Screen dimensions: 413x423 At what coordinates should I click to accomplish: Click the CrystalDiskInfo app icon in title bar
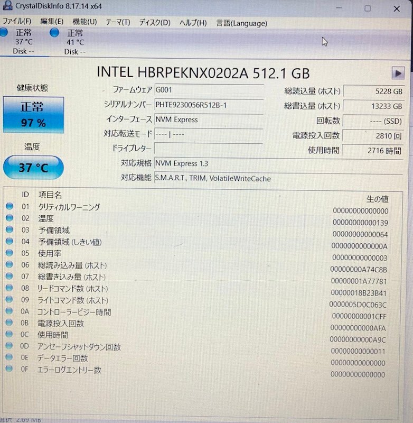point(7,5)
